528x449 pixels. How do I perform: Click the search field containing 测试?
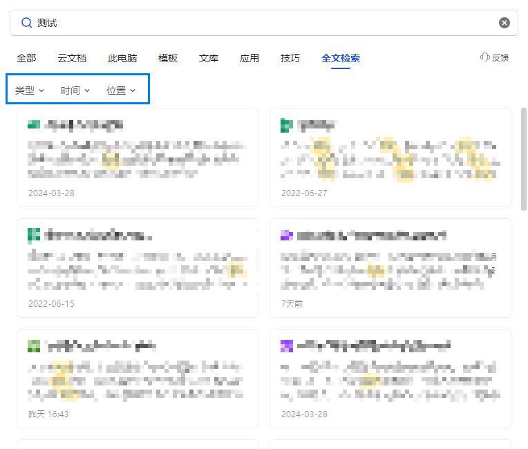point(263,23)
